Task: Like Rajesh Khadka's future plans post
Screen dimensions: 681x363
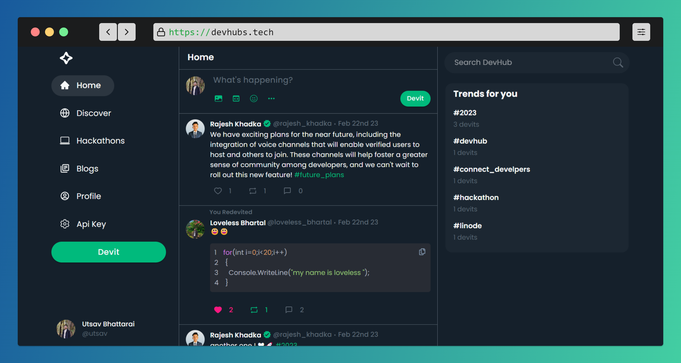Action: click(218, 191)
